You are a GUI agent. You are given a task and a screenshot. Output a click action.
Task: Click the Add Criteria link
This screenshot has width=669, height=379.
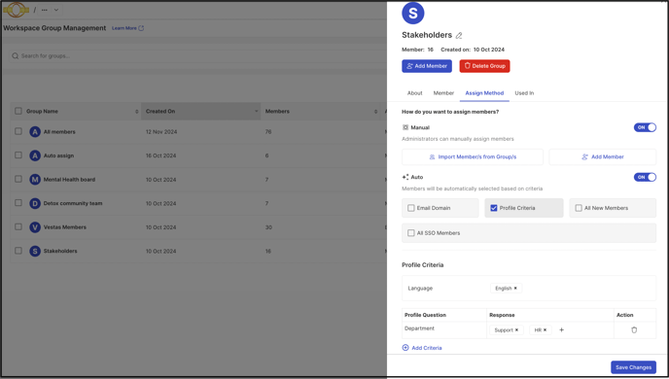click(x=422, y=348)
